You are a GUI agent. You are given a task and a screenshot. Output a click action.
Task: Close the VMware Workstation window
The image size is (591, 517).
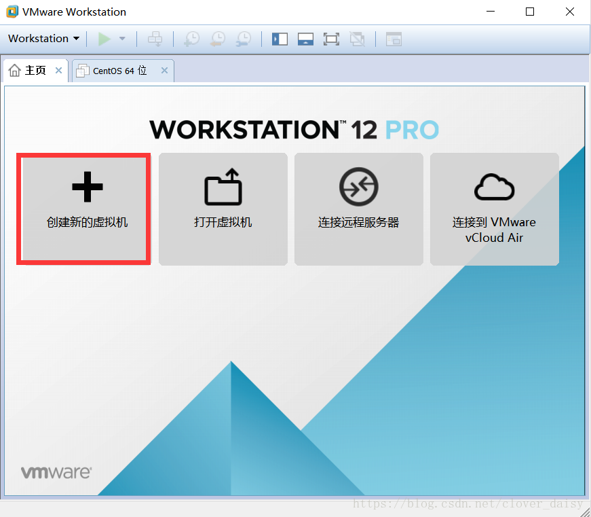coord(570,12)
